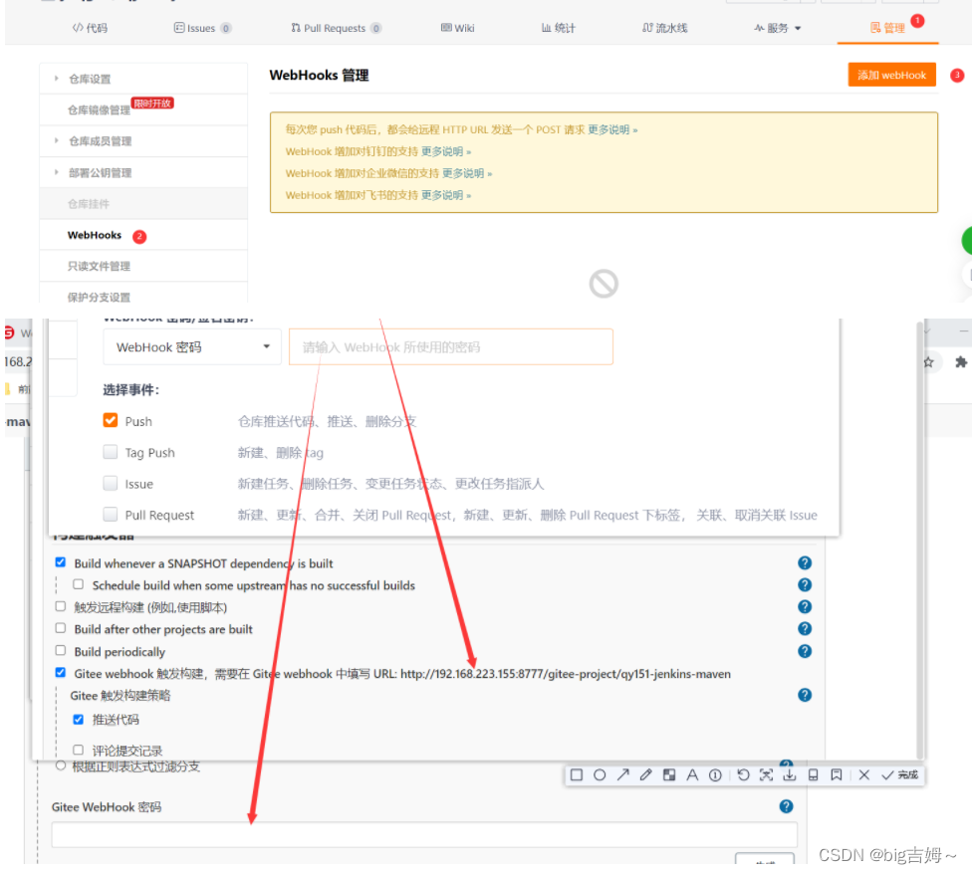Open 更多说明 link for 飞书 support
972x874 pixels.
pos(446,195)
